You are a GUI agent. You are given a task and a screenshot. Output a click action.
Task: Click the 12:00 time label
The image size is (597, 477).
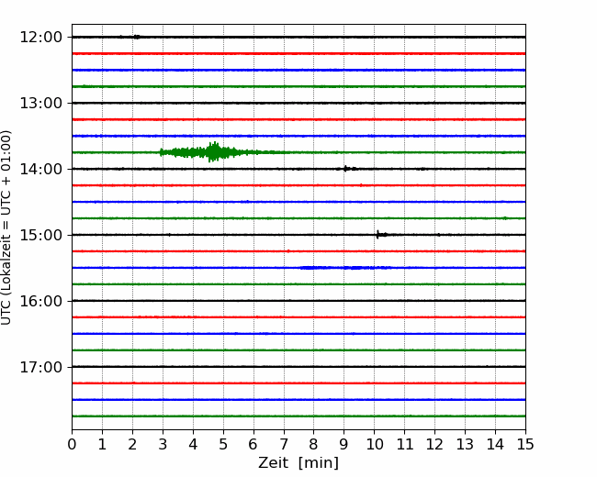pos(40,38)
